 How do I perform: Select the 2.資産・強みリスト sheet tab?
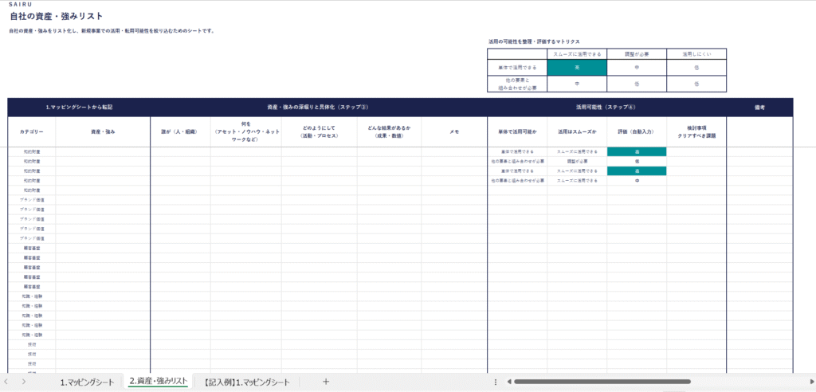click(x=159, y=382)
